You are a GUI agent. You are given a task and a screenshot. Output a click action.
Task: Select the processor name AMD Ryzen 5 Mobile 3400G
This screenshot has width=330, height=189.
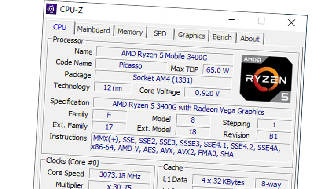coord(165,55)
